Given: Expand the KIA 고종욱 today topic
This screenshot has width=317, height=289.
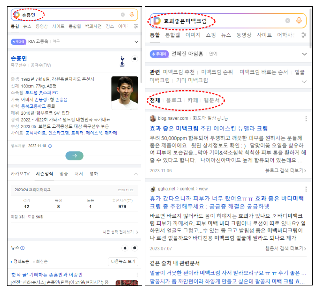Looking at the screenshot, I should coord(136,42).
